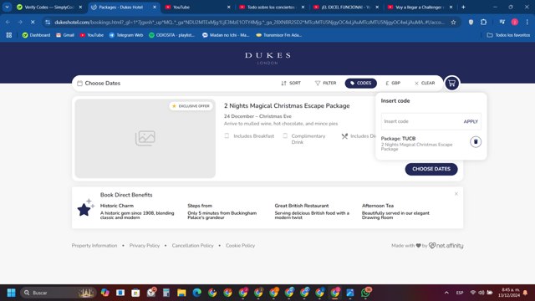This screenshot has height=301, width=535.
Task: Click the EXCLUSIVE OFFER badge
Action: point(191,106)
